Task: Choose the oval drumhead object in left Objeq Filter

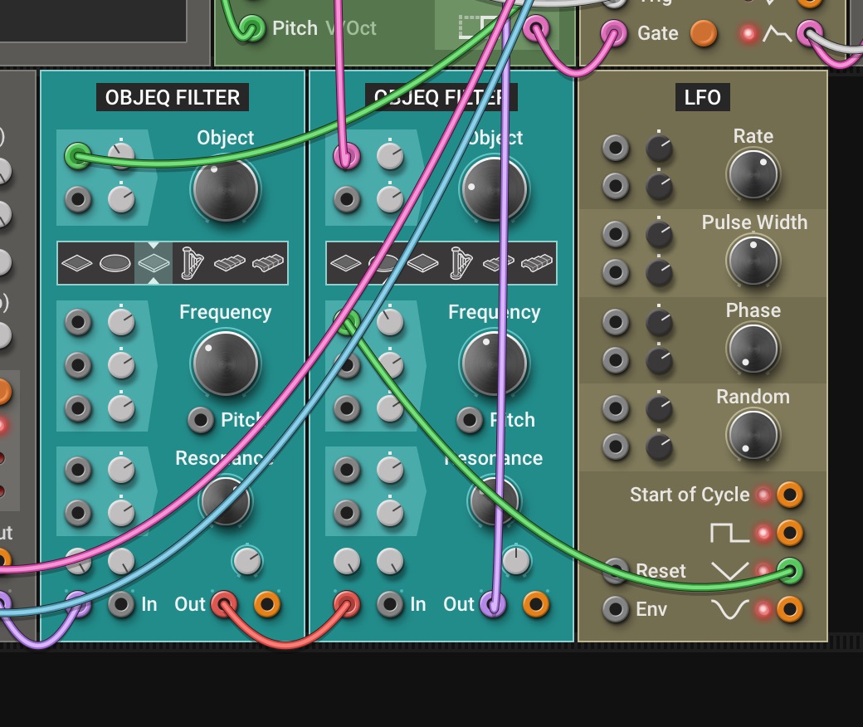Action: [115, 264]
